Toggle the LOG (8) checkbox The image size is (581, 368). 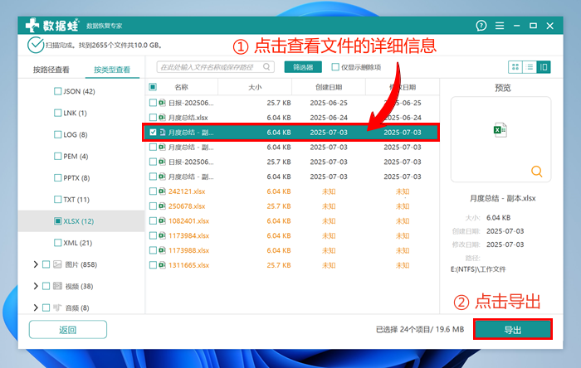57,134
